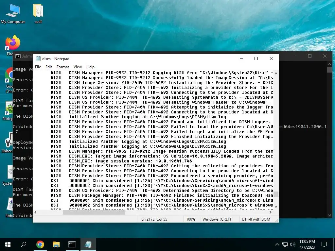Click line 'Finished initializing the Provider Map'
This screenshot has height=251, width=335.
tap(171, 136)
